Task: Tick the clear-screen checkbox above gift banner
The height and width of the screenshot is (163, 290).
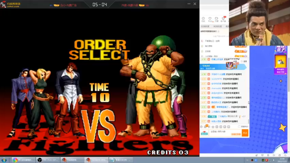Action: click(x=242, y=61)
